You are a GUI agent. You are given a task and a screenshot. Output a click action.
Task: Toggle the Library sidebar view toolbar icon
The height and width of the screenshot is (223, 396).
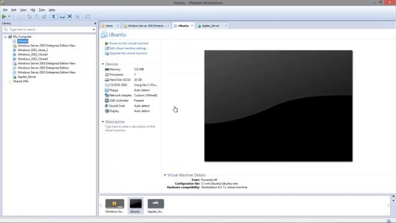[x=55, y=17]
